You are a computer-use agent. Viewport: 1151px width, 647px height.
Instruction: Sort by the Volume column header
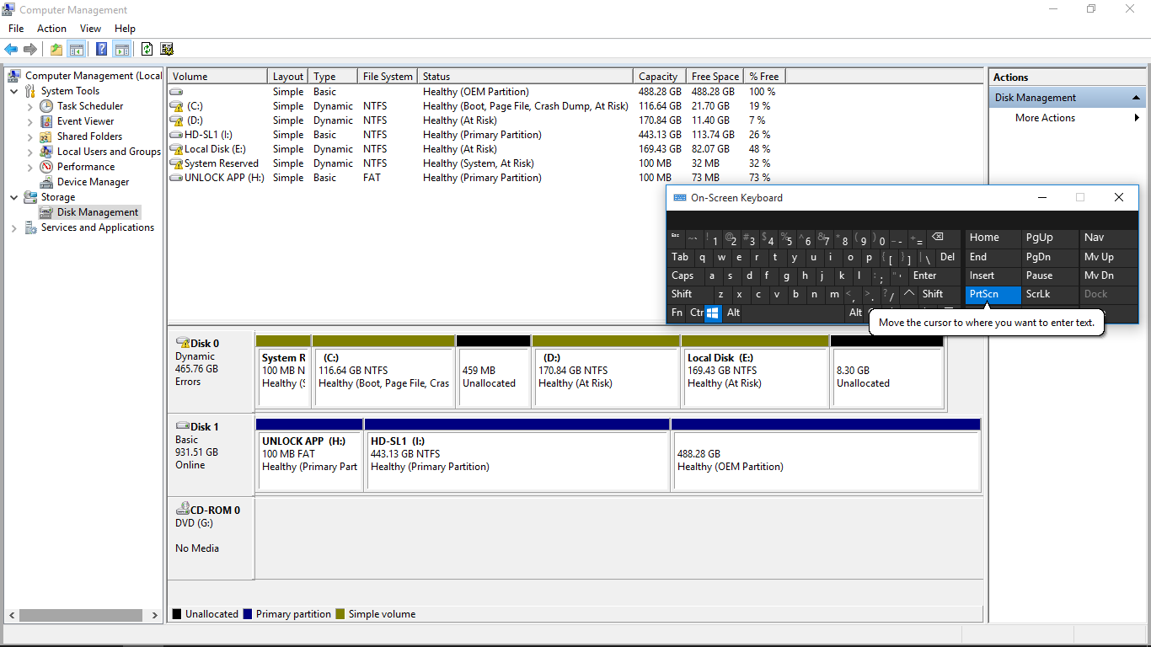[217, 76]
